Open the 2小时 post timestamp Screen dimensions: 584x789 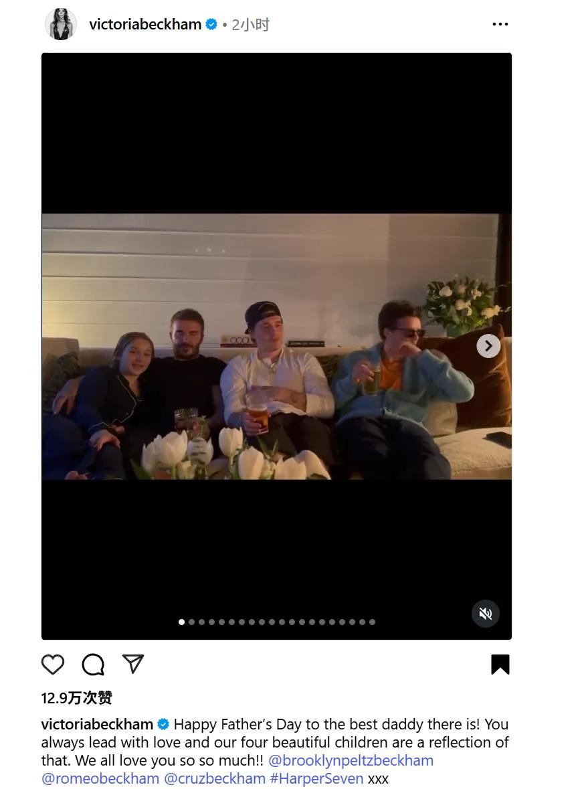pos(250,25)
